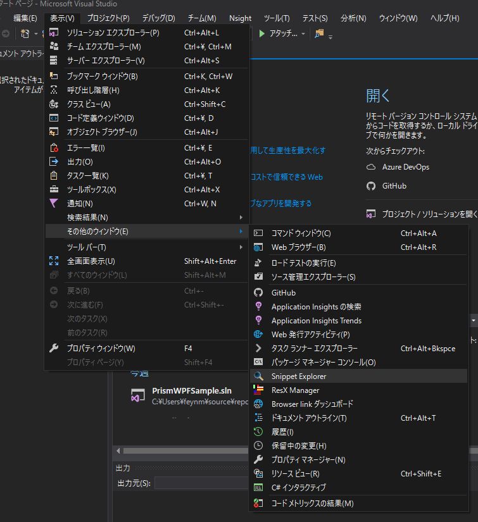Screen dimensions: 478x522
Task: Open the 出力元(S) combo box
Action: tap(201, 483)
